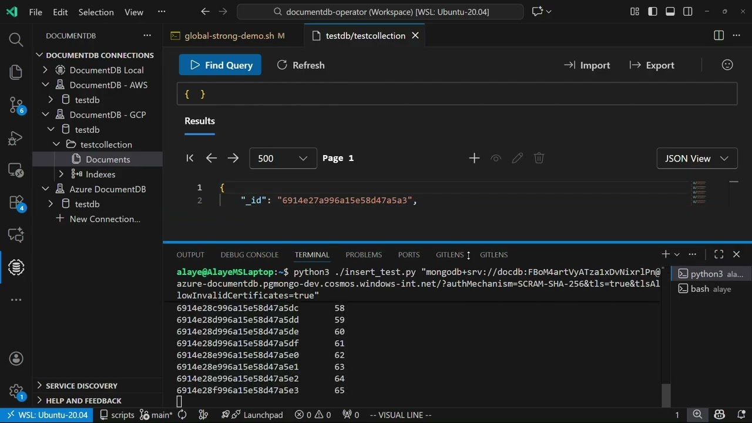Open Remote Explorer view icon

click(16, 171)
